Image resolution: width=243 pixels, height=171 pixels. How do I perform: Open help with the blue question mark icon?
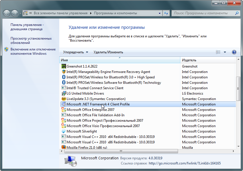tap(234, 52)
